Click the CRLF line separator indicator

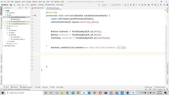[150, 89]
